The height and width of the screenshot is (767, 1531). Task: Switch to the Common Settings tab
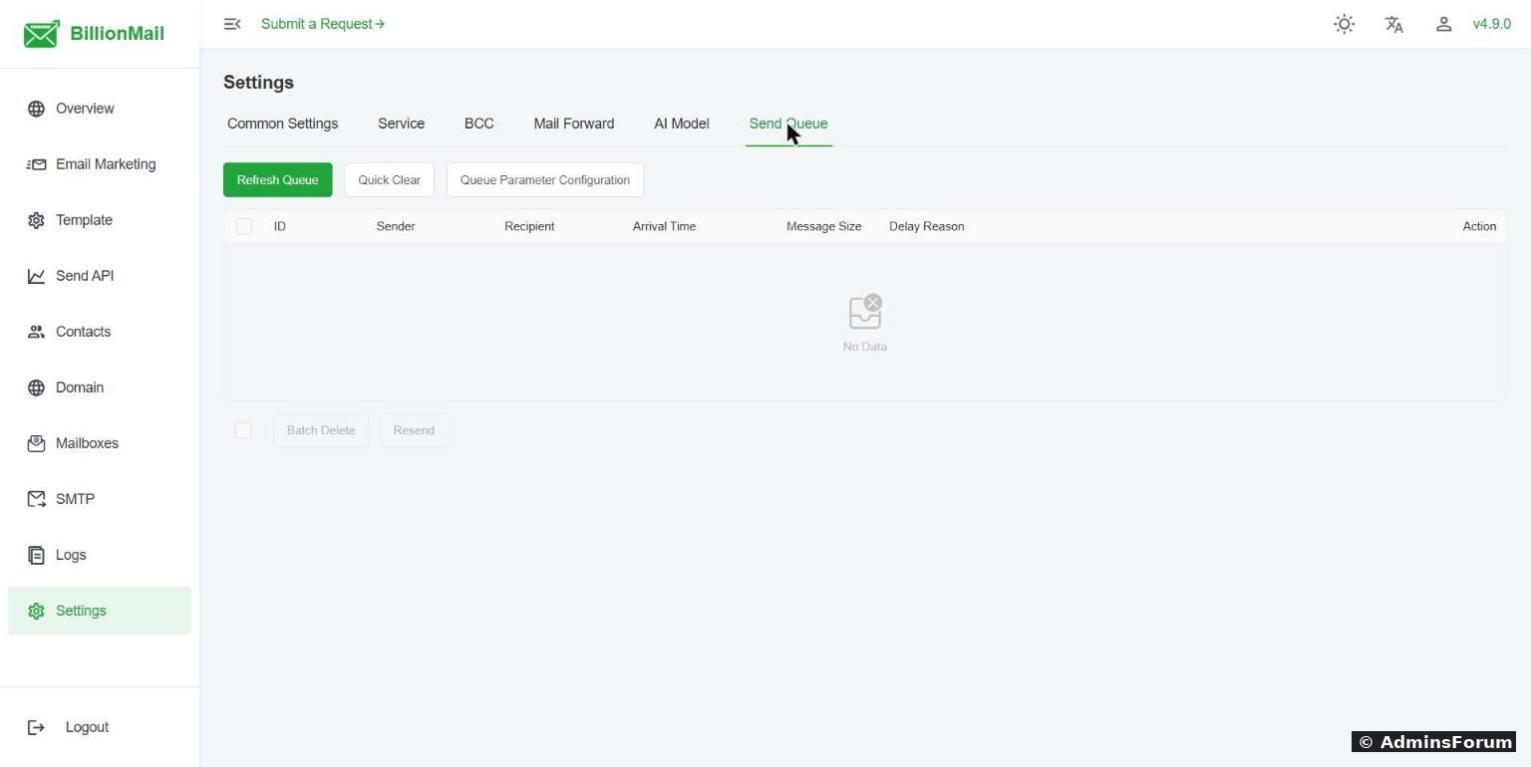click(x=283, y=124)
